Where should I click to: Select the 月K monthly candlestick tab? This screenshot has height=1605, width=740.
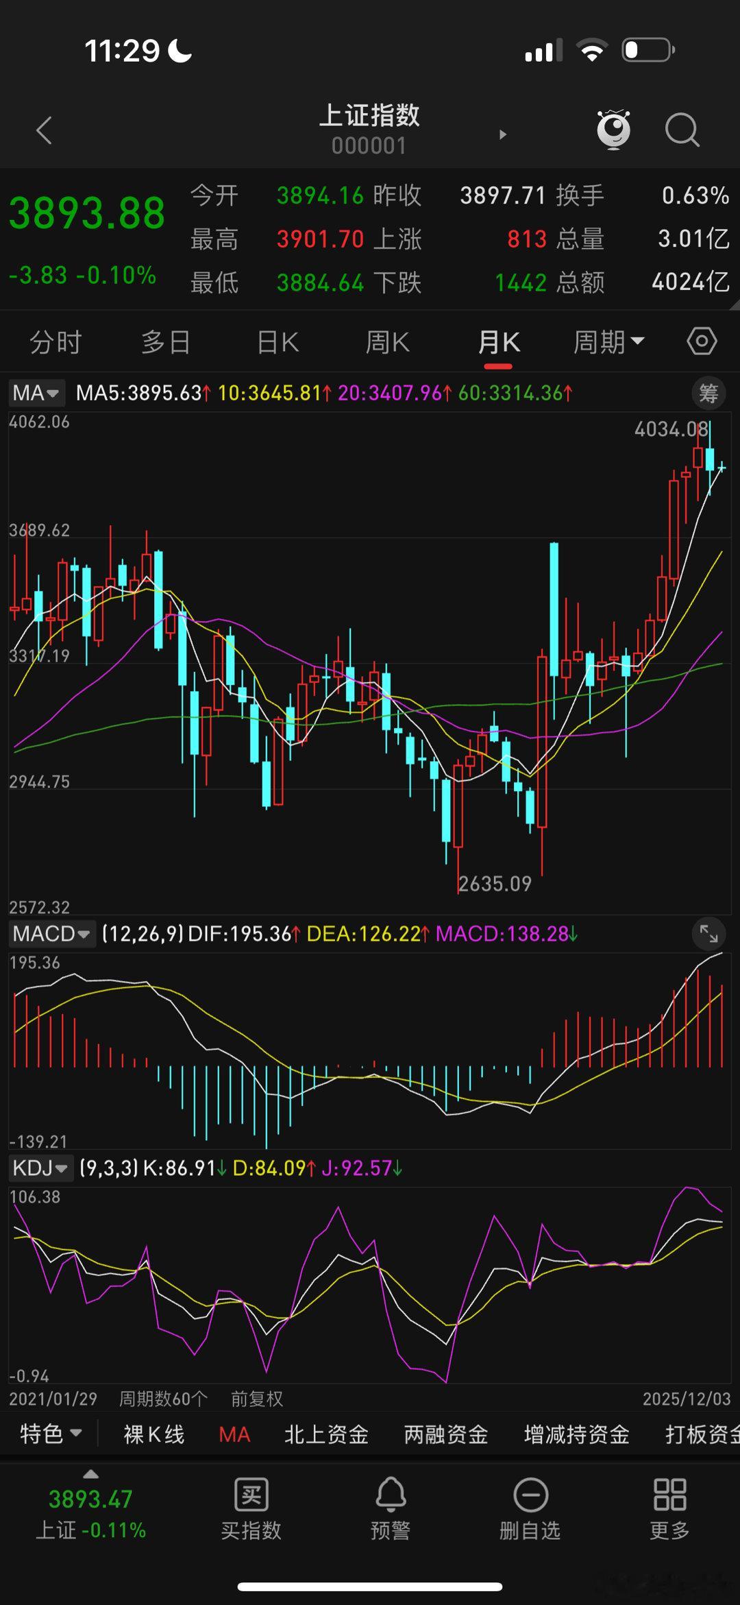[x=498, y=341]
